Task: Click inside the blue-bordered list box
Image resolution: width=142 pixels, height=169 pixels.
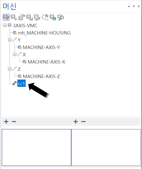Action: pos(37,147)
